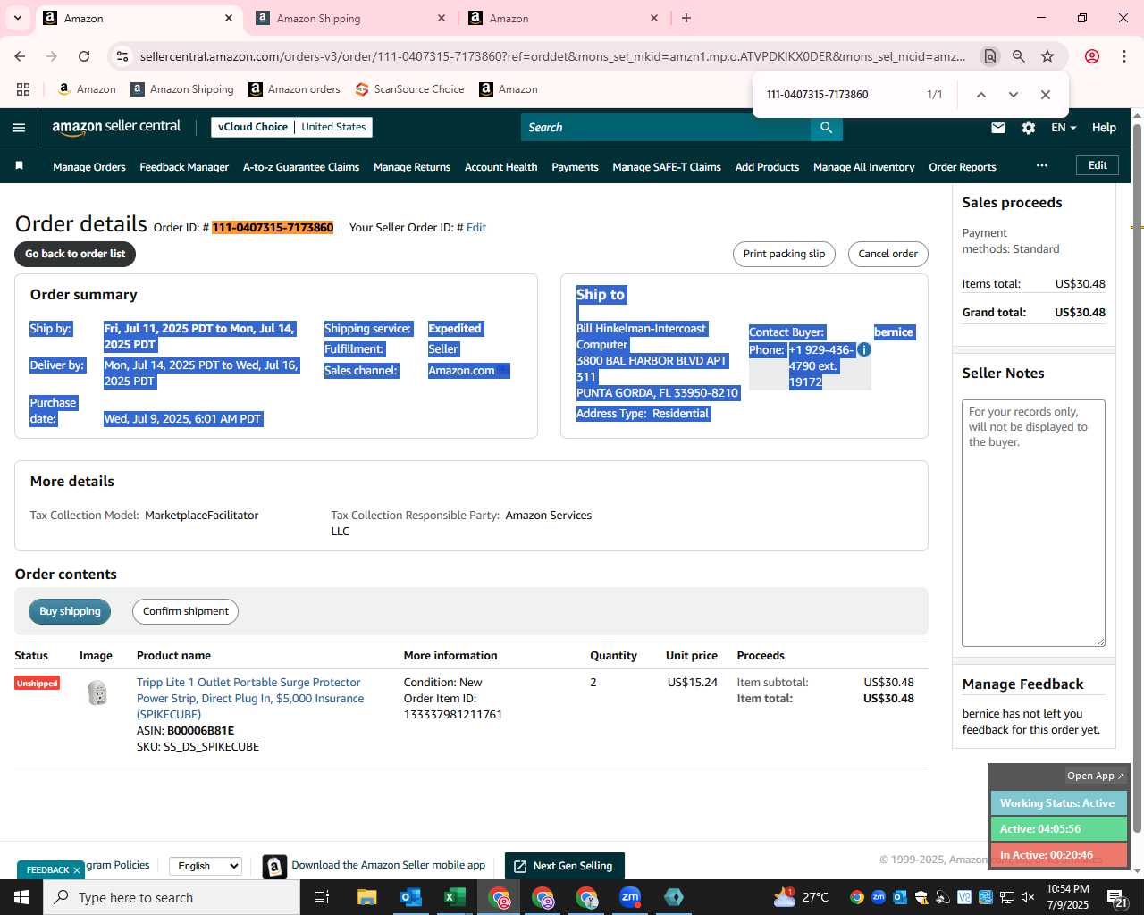
Task: Open Manage SAFE-T Claims
Action: (667, 167)
